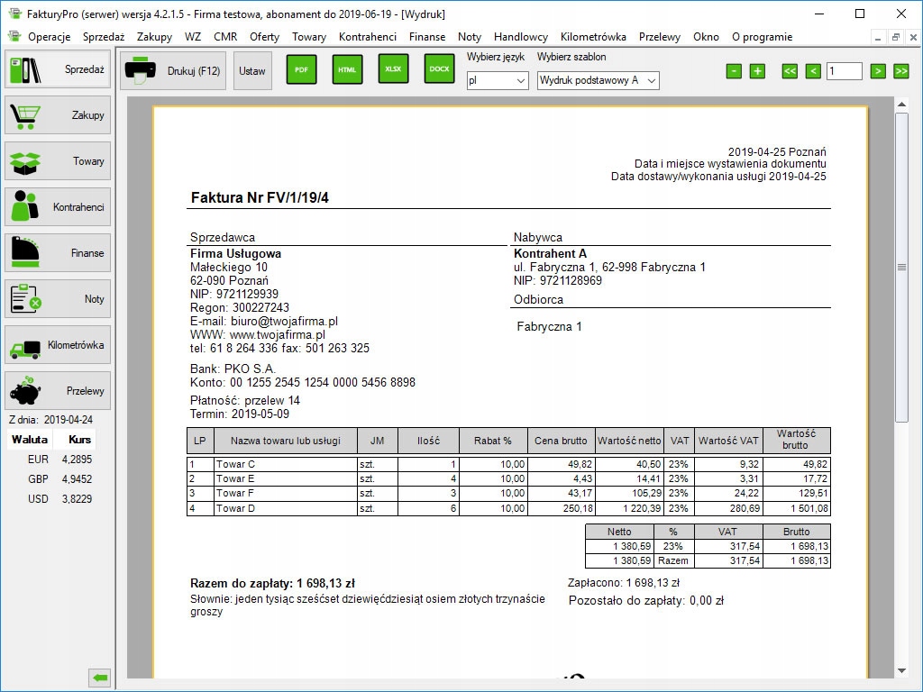Click the XLSX export icon
This screenshot has height=692, width=923.
coord(393,69)
